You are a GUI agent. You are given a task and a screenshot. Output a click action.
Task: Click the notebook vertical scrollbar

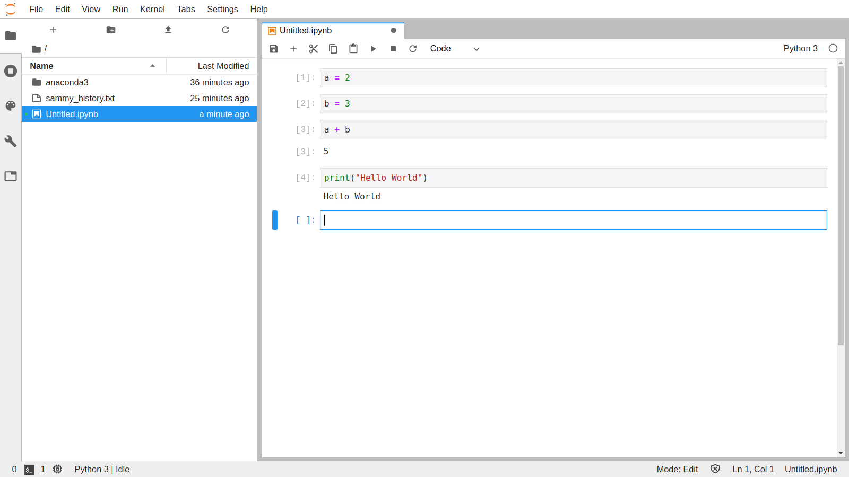point(841,206)
